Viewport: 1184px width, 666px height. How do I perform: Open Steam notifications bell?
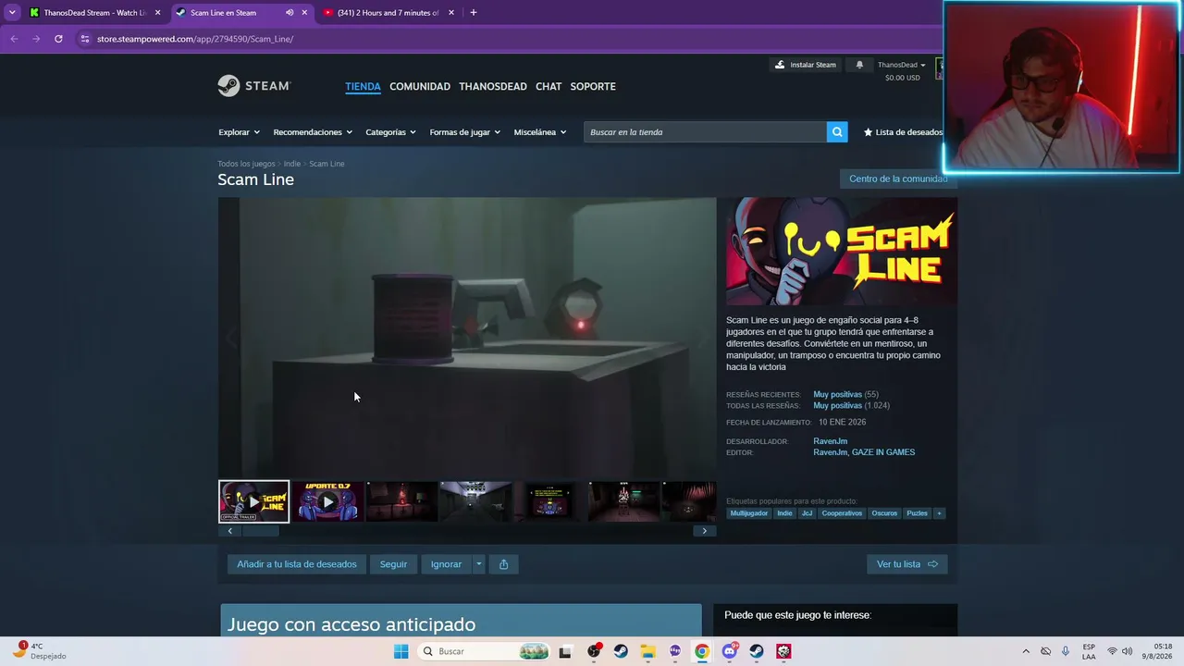click(859, 65)
